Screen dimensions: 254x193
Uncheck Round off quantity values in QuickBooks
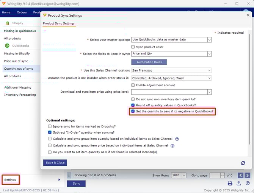coord(133,105)
